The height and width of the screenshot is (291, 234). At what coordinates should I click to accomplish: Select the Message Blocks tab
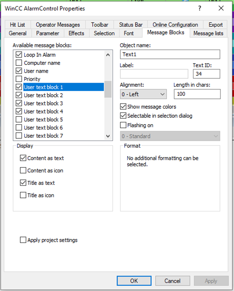(x=166, y=33)
